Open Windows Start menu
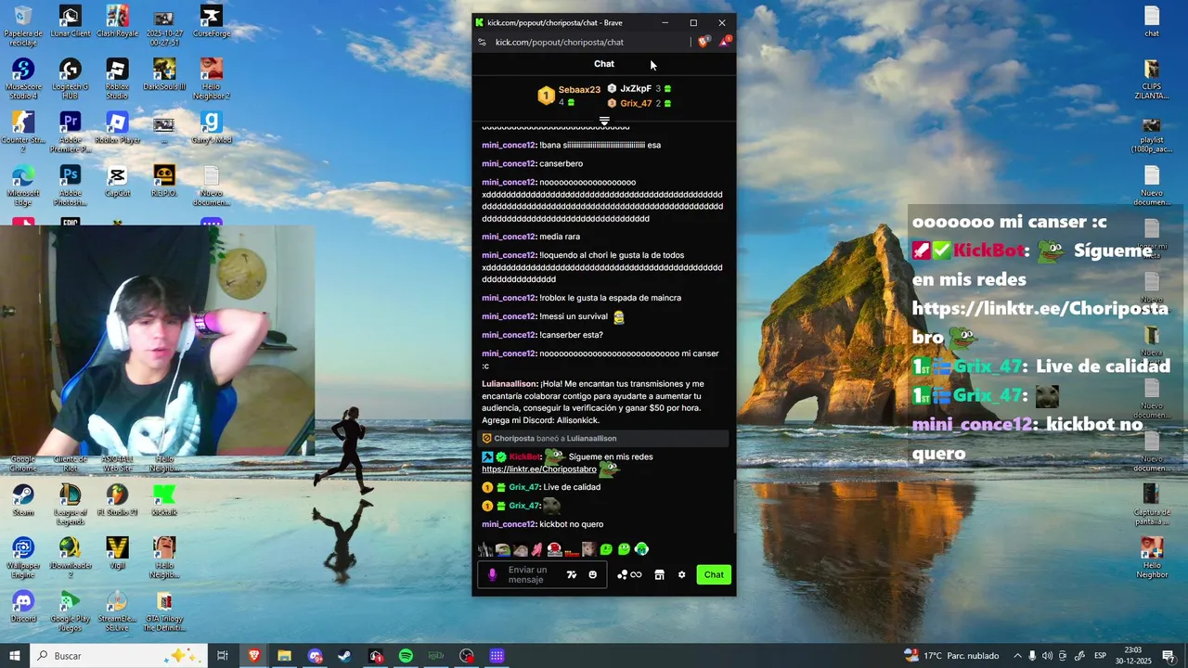 (15, 656)
